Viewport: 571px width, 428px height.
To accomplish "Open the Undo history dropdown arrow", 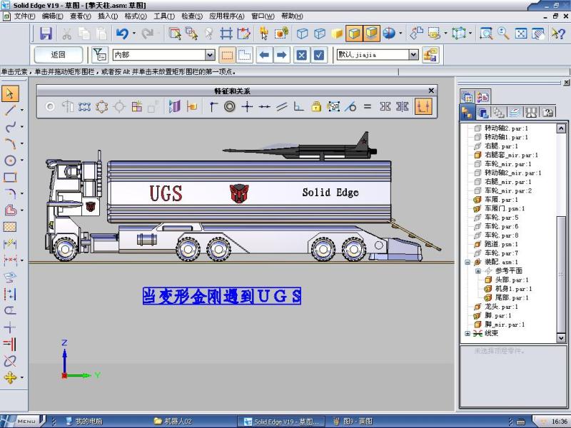I will [134, 34].
